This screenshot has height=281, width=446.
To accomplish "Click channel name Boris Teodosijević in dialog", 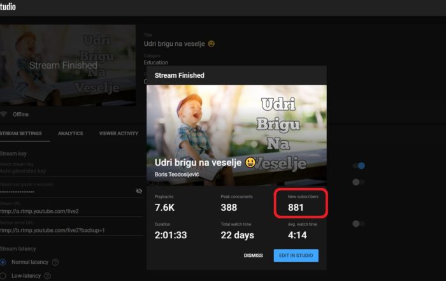I will click(176, 175).
